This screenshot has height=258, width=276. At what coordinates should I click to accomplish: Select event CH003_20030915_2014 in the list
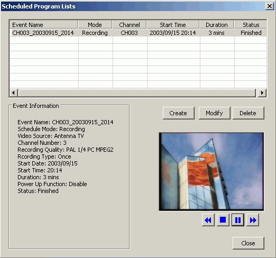point(43,33)
